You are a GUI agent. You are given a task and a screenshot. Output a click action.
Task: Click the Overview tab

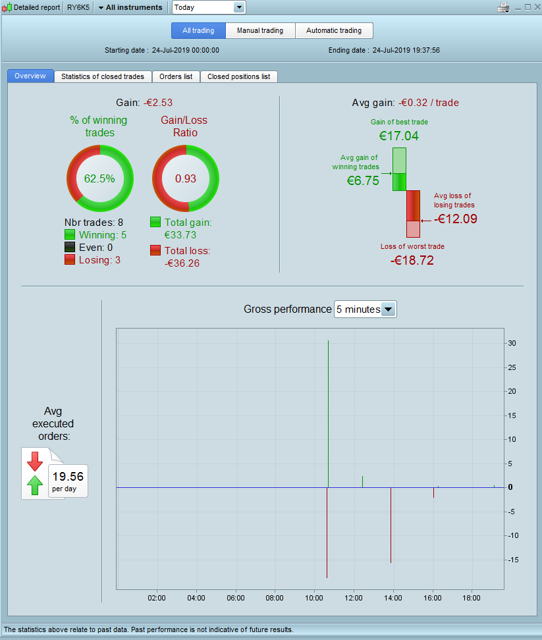click(x=30, y=76)
